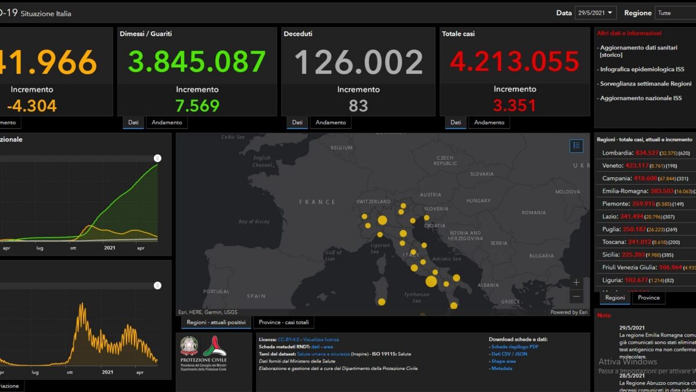Click the Italian Republic emblem
696x392 pixels.
(189, 346)
